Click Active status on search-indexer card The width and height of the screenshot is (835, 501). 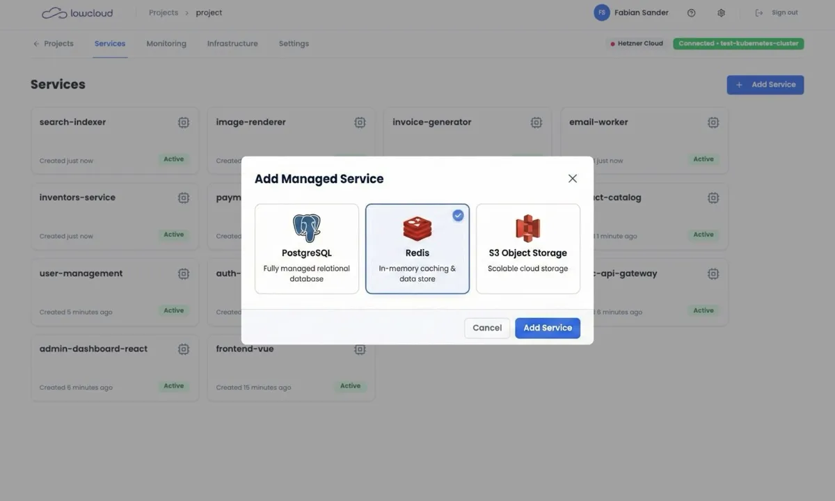pos(174,159)
